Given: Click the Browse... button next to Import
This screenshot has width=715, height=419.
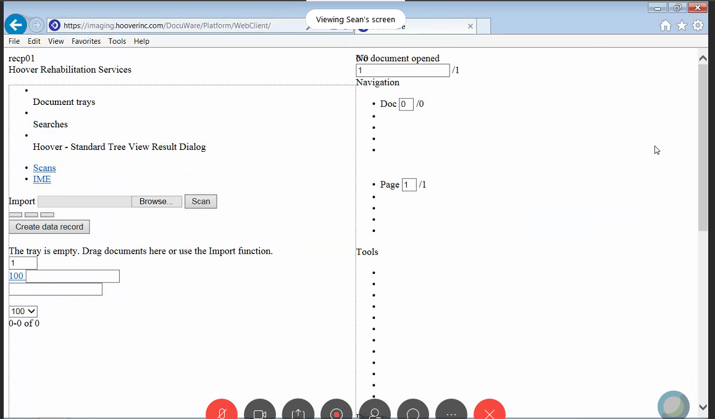Looking at the screenshot, I should click(x=157, y=201).
